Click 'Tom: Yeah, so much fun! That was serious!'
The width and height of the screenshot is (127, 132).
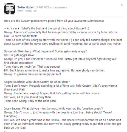point(32,67)
